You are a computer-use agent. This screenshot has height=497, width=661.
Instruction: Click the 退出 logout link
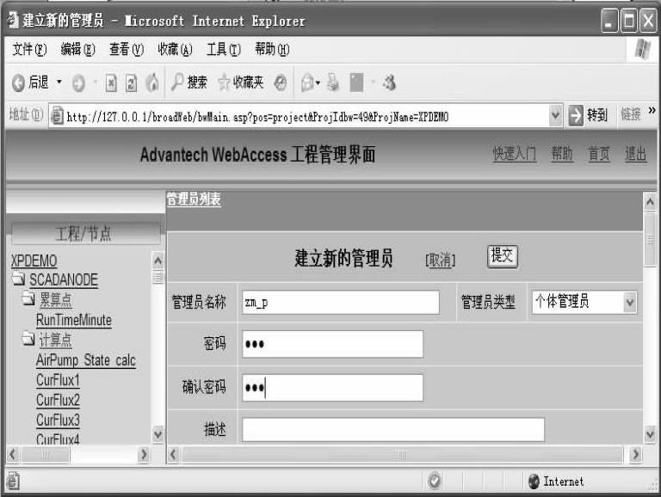click(x=636, y=154)
